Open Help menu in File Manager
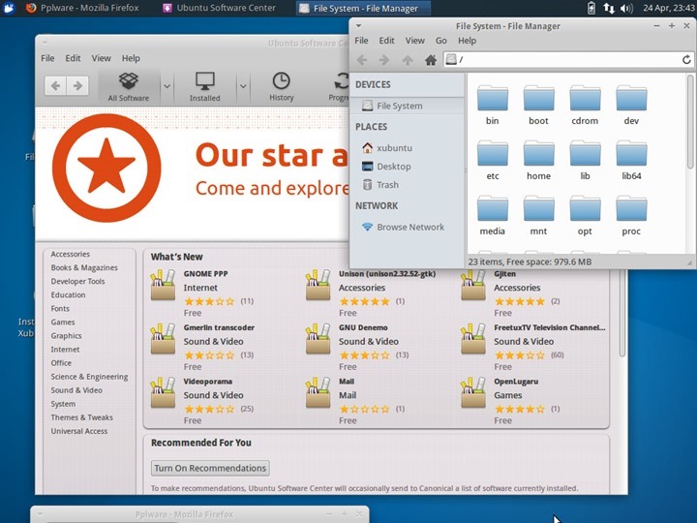 (x=467, y=41)
